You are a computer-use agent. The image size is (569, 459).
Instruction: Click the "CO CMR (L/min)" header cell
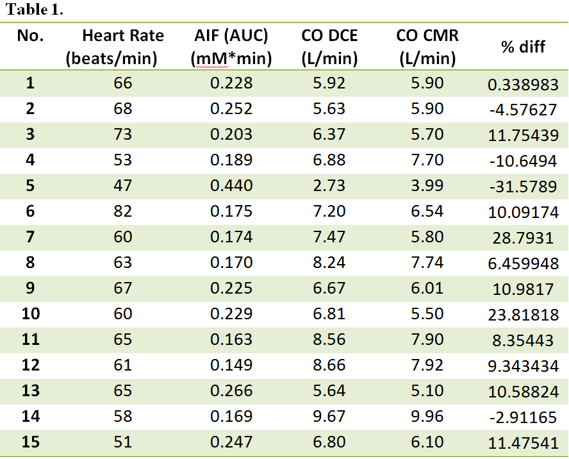(x=427, y=47)
